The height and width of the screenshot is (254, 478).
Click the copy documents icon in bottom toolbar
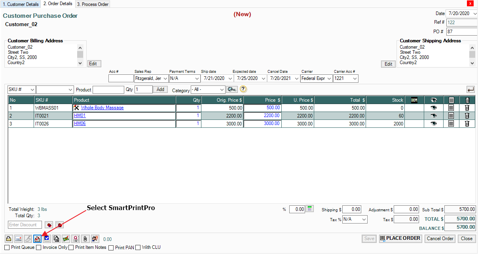click(56, 239)
